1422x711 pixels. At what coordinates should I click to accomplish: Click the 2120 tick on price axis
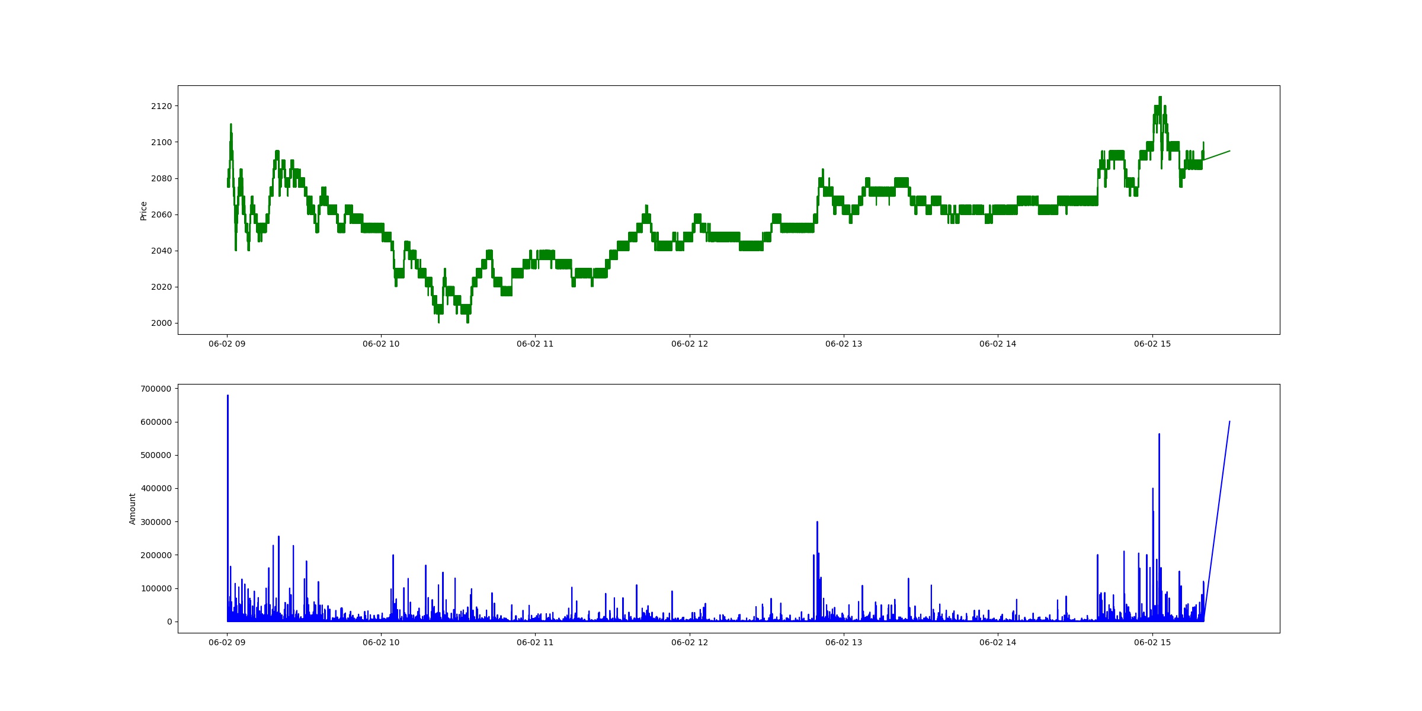click(x=161, y=106)
